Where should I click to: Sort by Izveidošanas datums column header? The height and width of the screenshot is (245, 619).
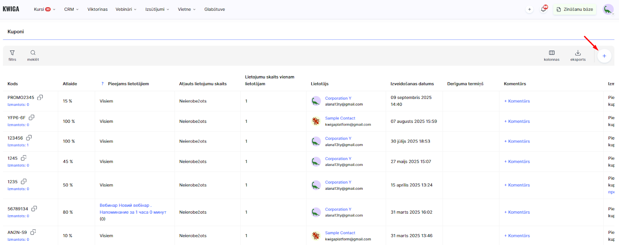pyautogui.click(x=412, y=84)
